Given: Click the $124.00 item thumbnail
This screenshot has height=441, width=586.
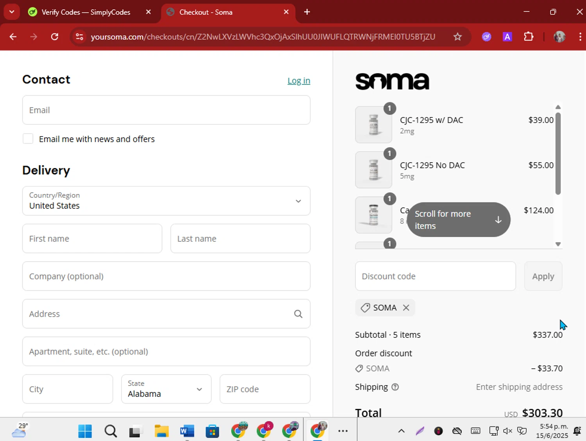Looking at the screenshot, I should point(373,215).
